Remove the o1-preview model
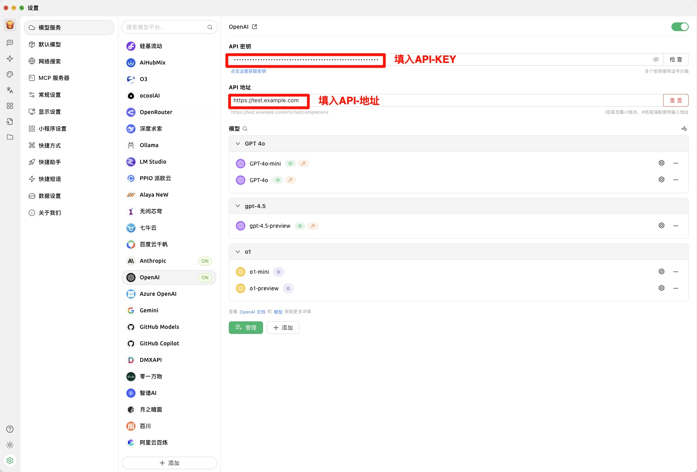This screenshot has width=697, height=472. pos(676,288)
